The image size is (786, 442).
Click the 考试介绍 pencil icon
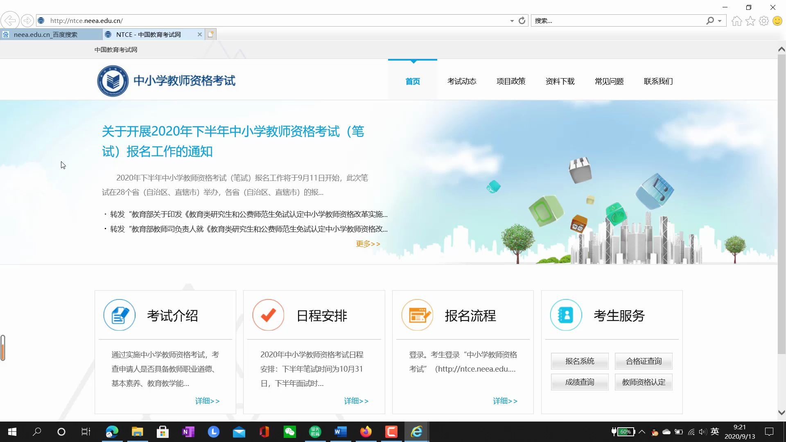pyautogui.click(x=119, y=315)
